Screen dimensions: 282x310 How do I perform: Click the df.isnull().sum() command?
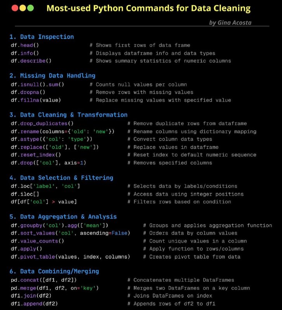[37, 84]
